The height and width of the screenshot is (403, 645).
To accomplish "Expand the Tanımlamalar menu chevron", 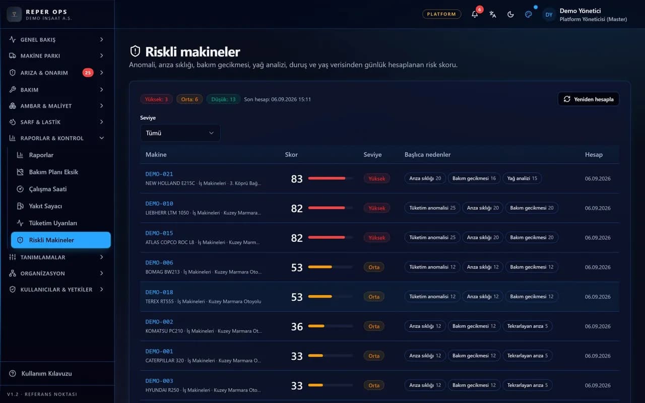I will 102,257.
